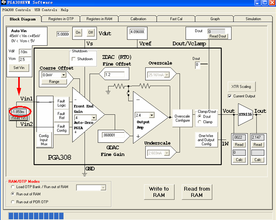Open the Fast Cal tab
Screen dimensions: 276x220
point(176,19)
